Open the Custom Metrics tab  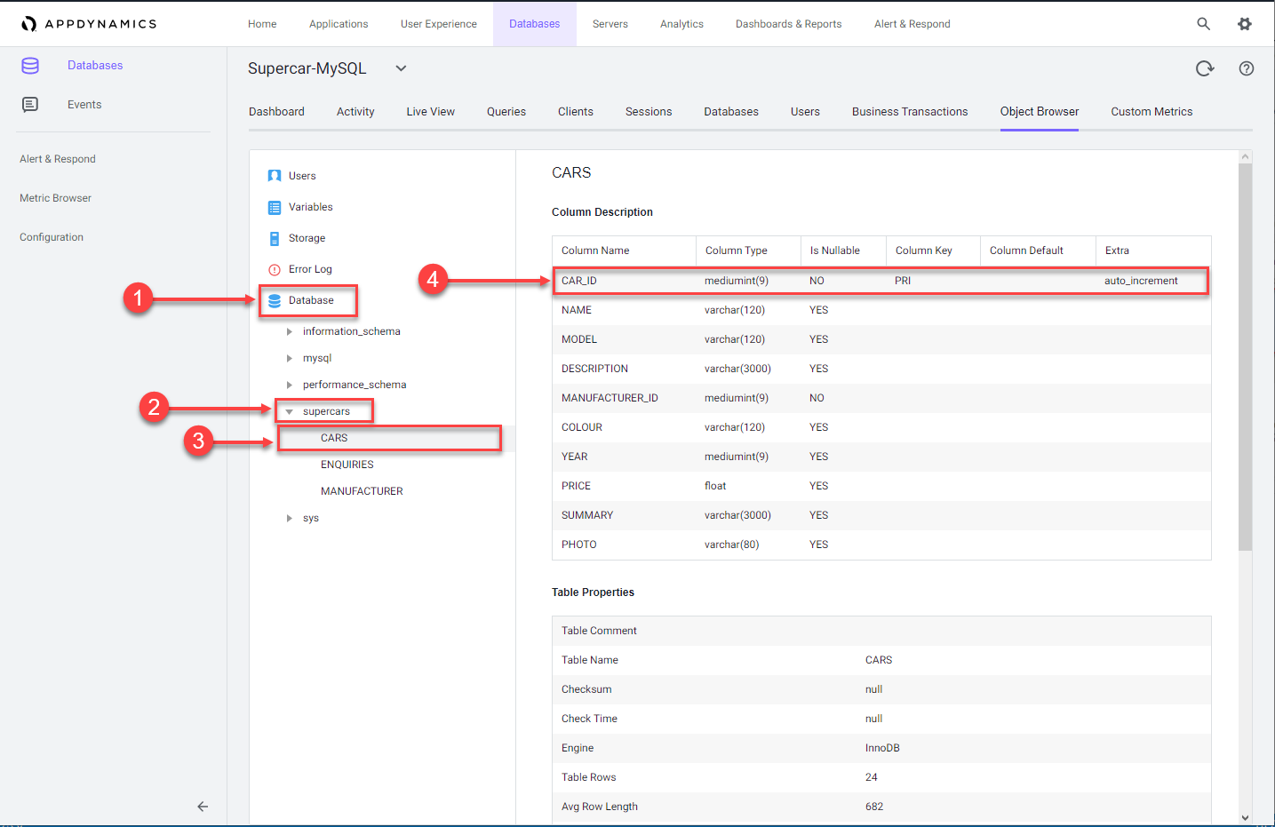tap(1151, 111)
